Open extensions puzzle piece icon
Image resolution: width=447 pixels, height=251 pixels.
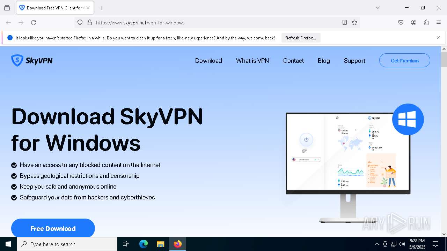[426, 23]
